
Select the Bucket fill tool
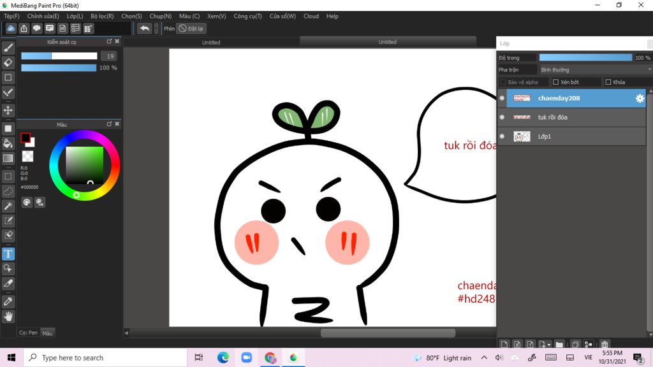8,143
